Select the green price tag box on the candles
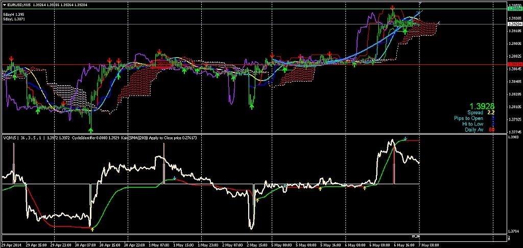 point(404,23)
